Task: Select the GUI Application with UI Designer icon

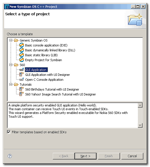Action: pyautogui.click(x=22, y=74)
